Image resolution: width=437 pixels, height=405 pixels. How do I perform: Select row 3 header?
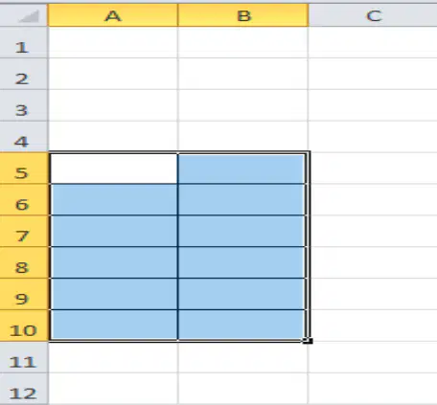pyautogui.click(x=24, y=105)
